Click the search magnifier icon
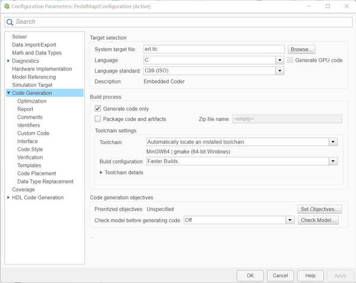Image resolution: width=356 pixels, height=283 pixels. [x=10, y=21]
